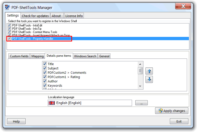Switch to the Mapping tab
The height and width of the screenshot is (132, 197).
coord(38,56)
